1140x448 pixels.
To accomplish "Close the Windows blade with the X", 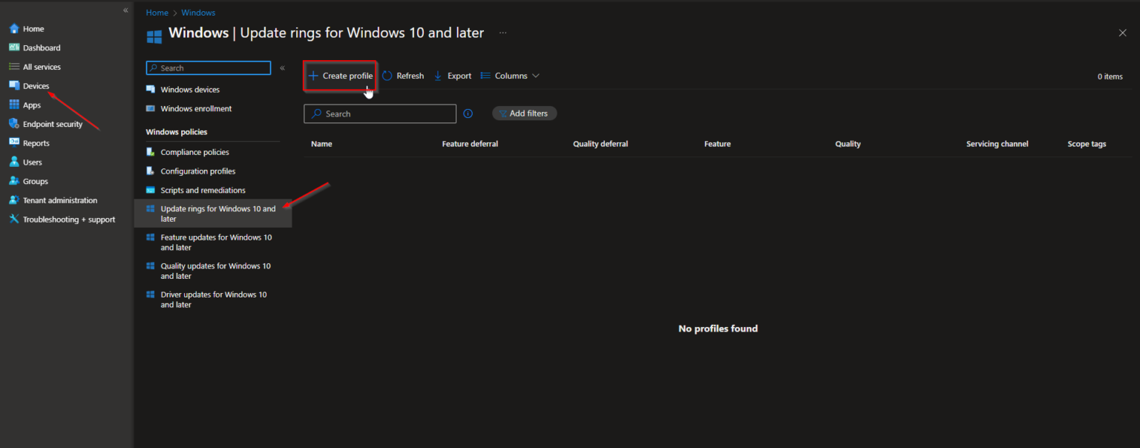I will click(x=1122, y=33).
